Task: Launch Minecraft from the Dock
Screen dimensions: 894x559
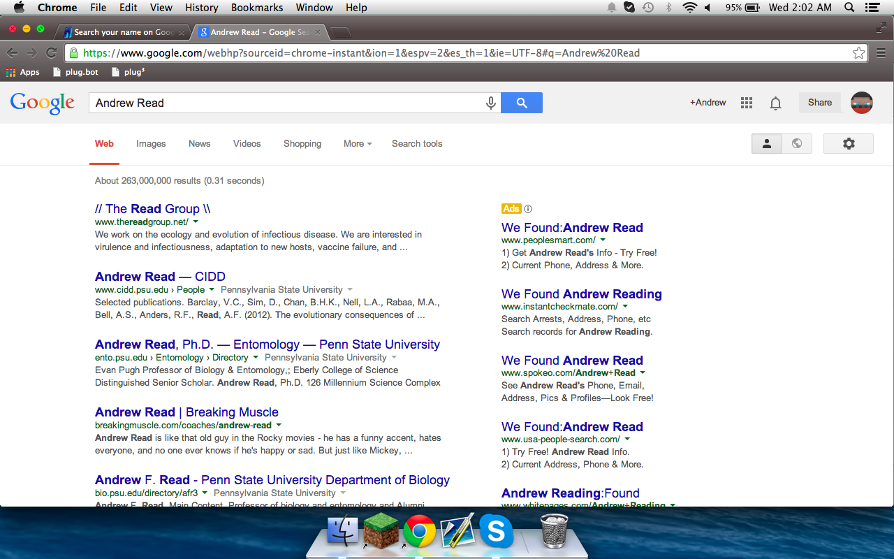Action: pyautogui.click(x=381, y=532)
